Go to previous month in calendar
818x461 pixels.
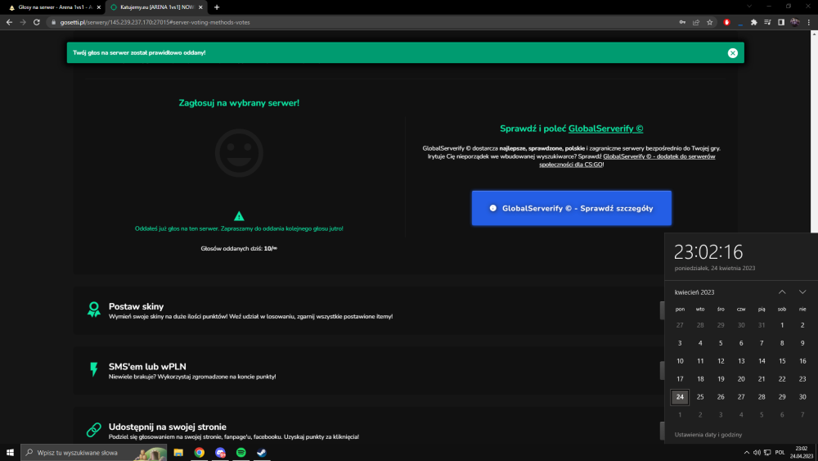[x=782, y=292]
